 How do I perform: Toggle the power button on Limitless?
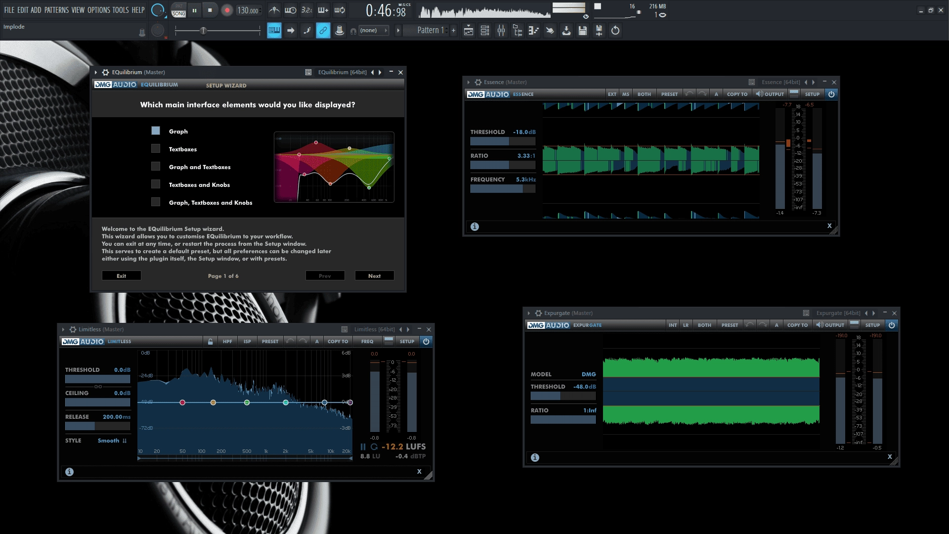(x=426, y=341)
